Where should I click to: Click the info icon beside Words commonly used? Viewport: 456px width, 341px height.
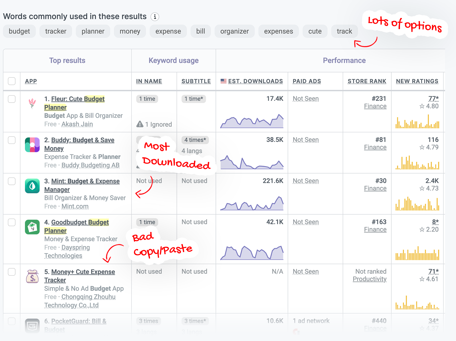pyautogui.click(x=155, y=17)
